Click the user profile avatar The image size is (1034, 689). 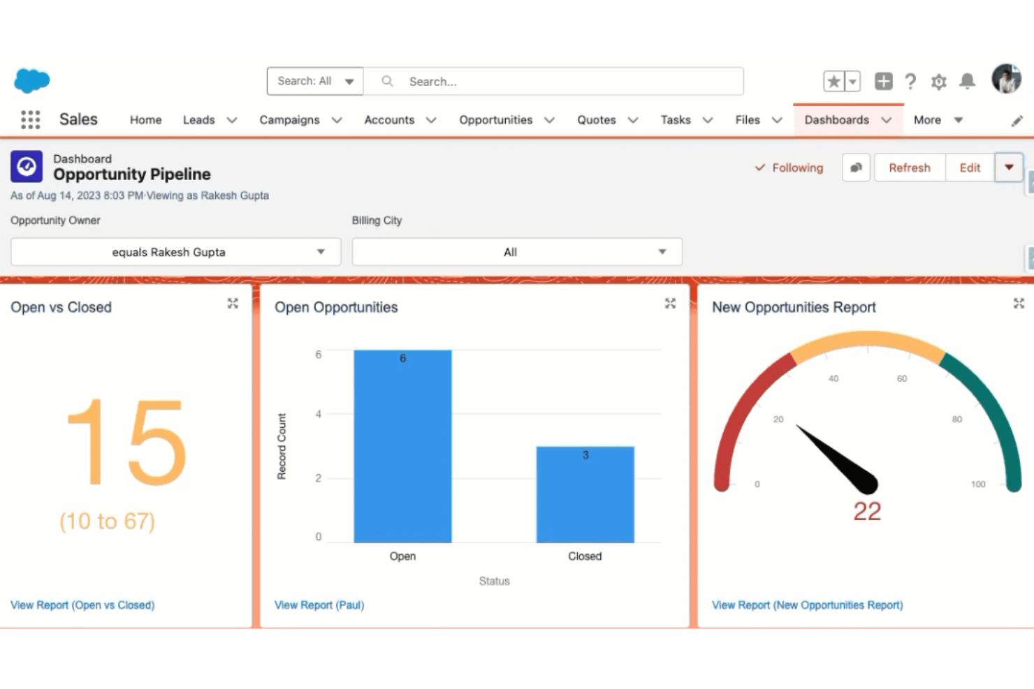(1006, 79)
